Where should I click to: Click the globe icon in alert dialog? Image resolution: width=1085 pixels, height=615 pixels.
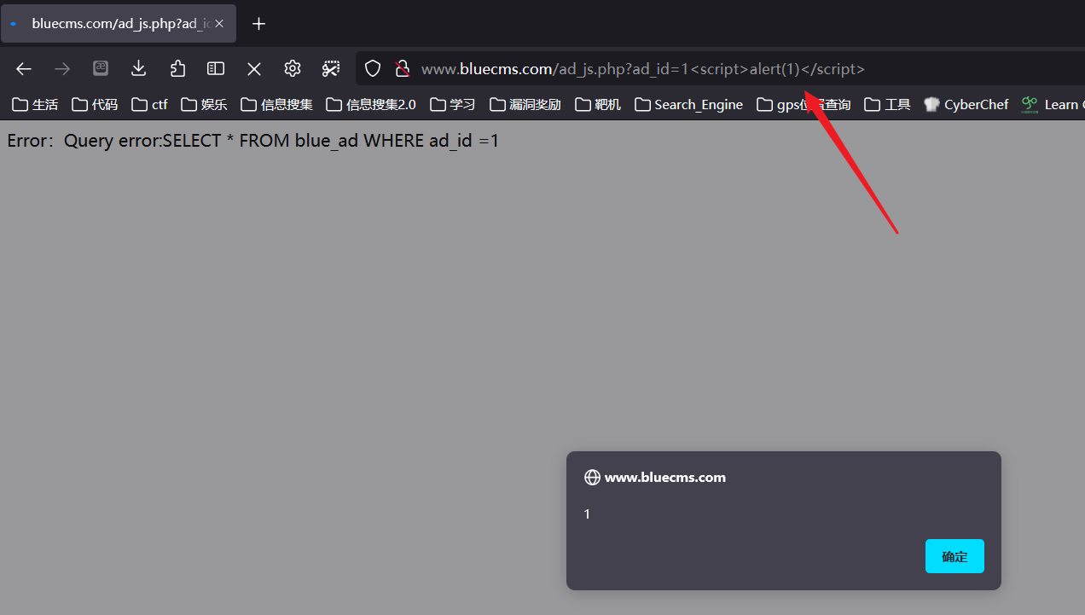point(592,478)
